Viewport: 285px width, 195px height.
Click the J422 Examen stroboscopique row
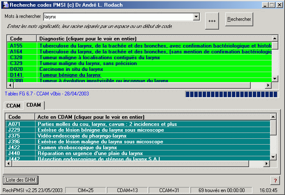[x=138, y=147]
